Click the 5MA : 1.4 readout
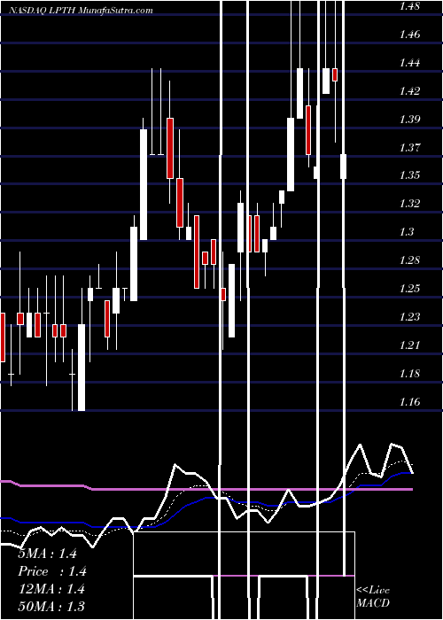Image resolution: width=443 pixels, height=620 pixels. (x=48, y=554)
